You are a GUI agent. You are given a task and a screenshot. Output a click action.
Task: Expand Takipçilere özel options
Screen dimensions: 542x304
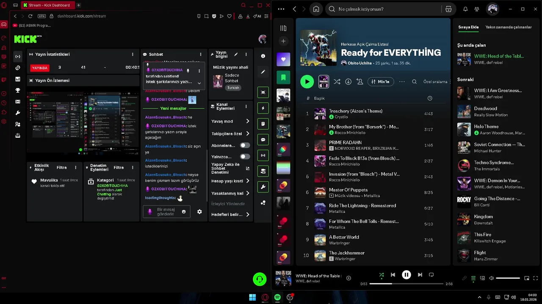coord(248,133)
